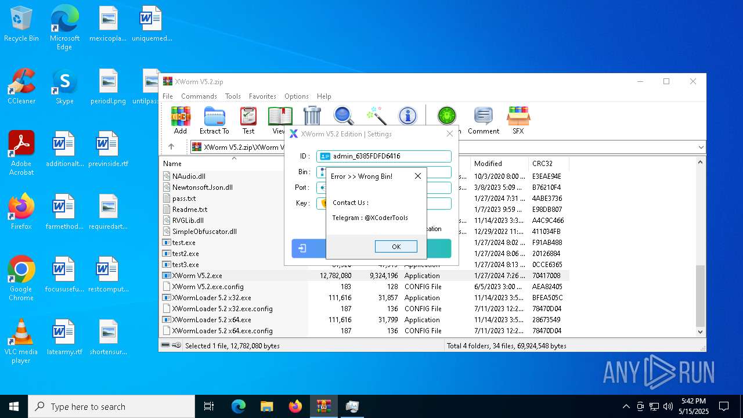Open File Explorer from the taskbar
Screen dimensions: 743x418
[x=266, y=406]
